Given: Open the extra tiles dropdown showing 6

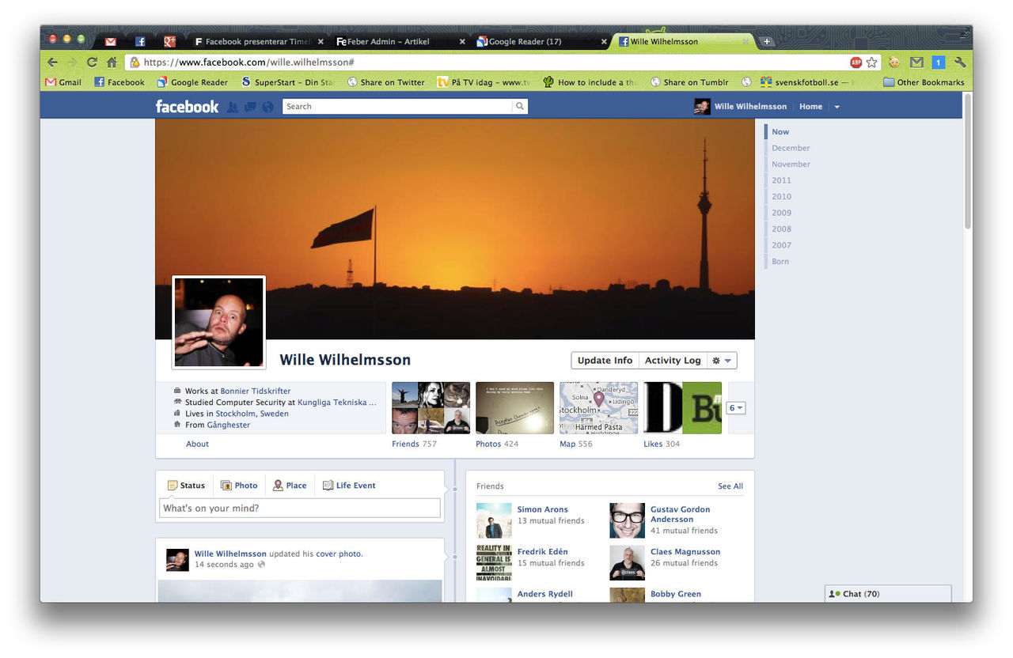Looking at the screenshot, I should [735, 407].
